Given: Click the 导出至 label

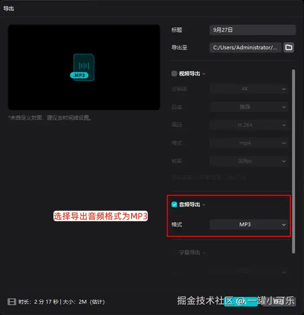Looking at the screenshot, I should click(179, 48).
